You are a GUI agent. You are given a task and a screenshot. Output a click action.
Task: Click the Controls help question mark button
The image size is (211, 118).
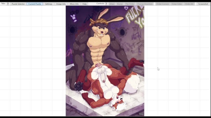click(x=106, y=4)
